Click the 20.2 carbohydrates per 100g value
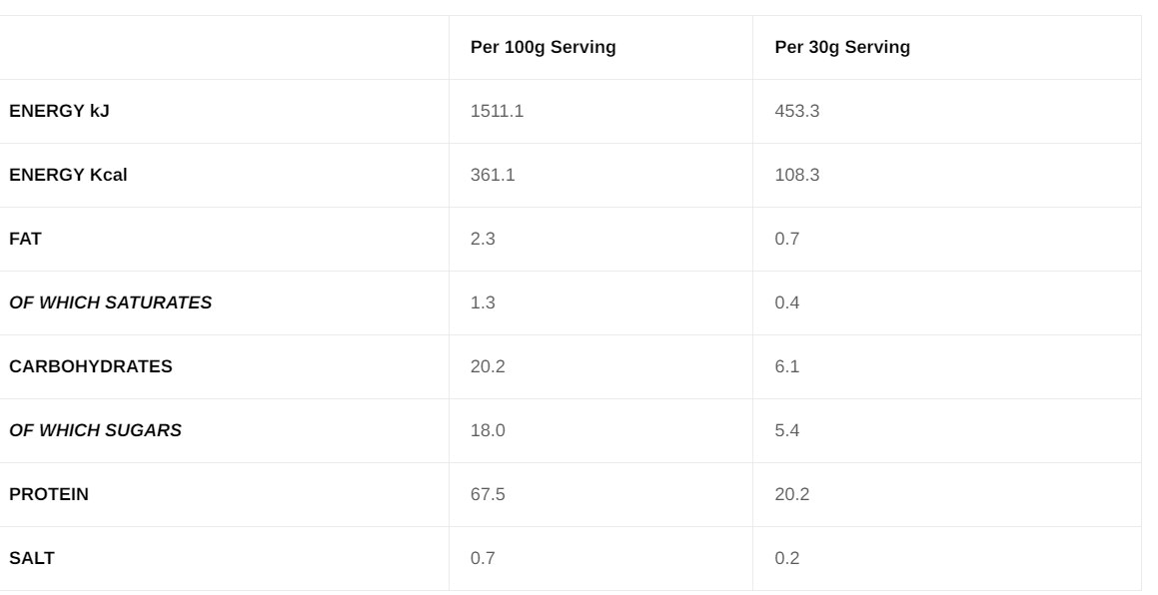The width and height of the screenshot is (1158, 595). pos(488,366)
